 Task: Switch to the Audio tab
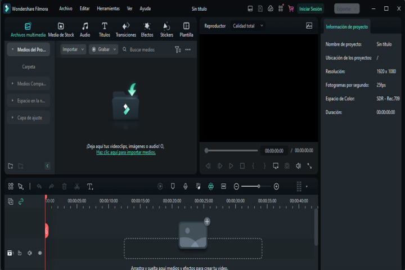pyautogui.click(x=85, y=30)
